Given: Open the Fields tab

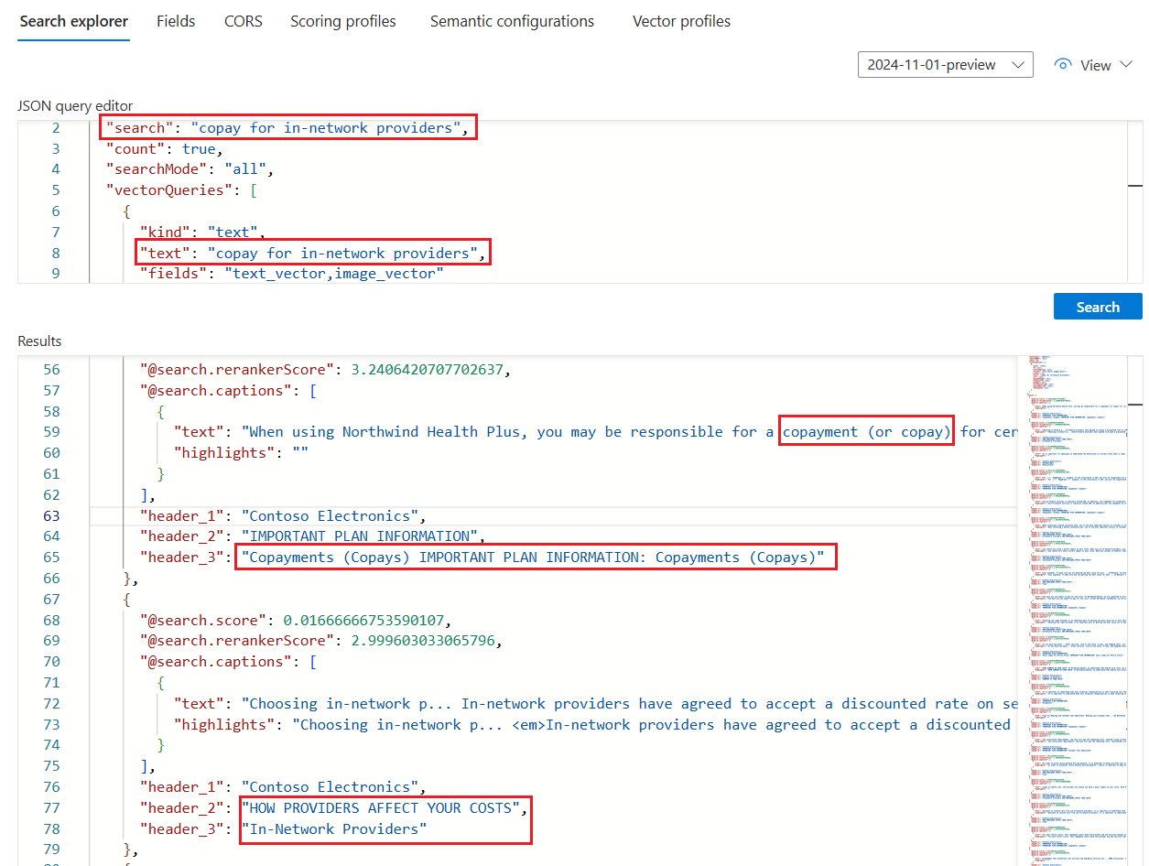Looking at the screenshot, I should [x=176, y=21].
